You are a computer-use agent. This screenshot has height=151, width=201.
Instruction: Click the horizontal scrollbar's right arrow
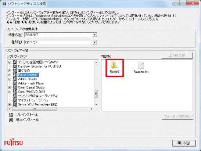[x=91, y=109]
